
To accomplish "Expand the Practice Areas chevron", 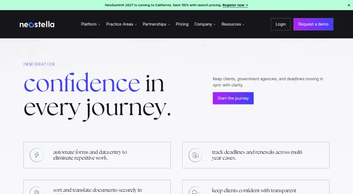I will (135, 24).
